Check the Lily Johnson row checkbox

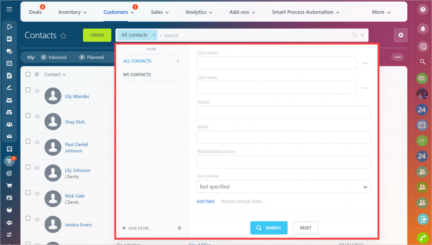point(28,167)
